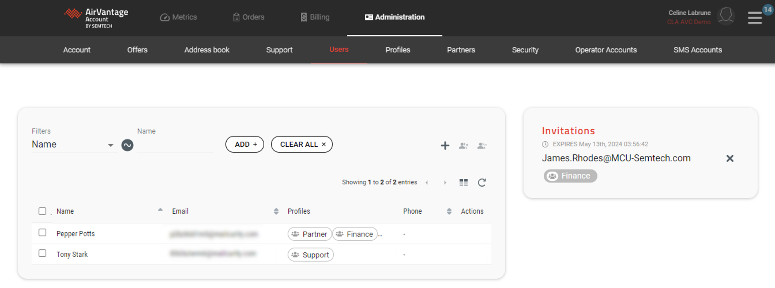Click the filter operator tilde icon
The width and height of the screenshot is (775, 288).
[127, 145]
